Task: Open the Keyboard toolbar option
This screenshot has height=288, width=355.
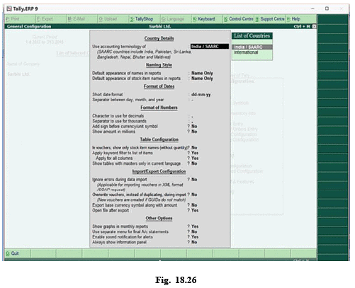Action: pos(207,19)
